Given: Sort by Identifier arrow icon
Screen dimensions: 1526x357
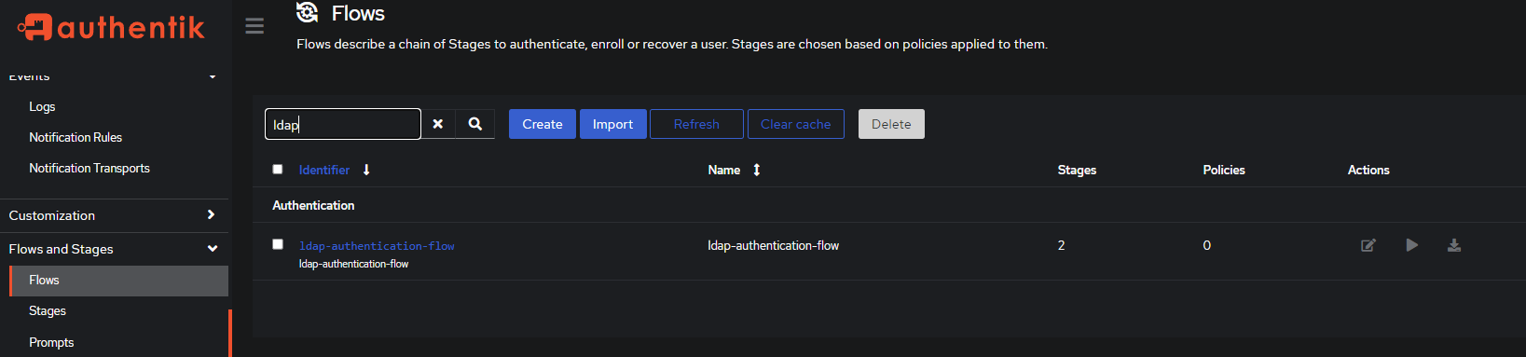Looking at the screenshot, I should pyautogui.click(x=366, y=170).
